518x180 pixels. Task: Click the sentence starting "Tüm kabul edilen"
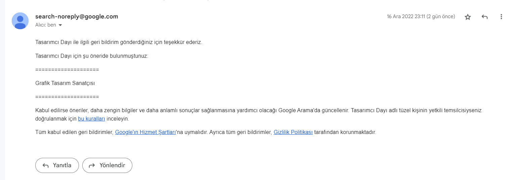[x=206, y=132]
